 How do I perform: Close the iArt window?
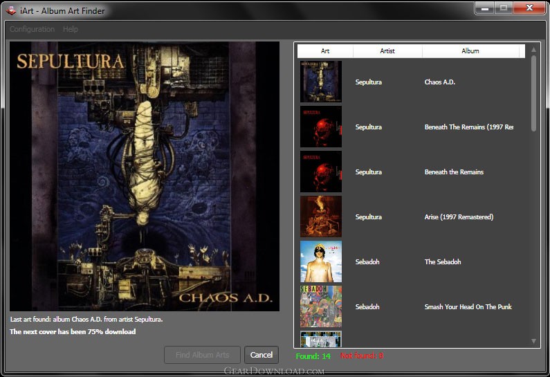click(x=529, y=8)
